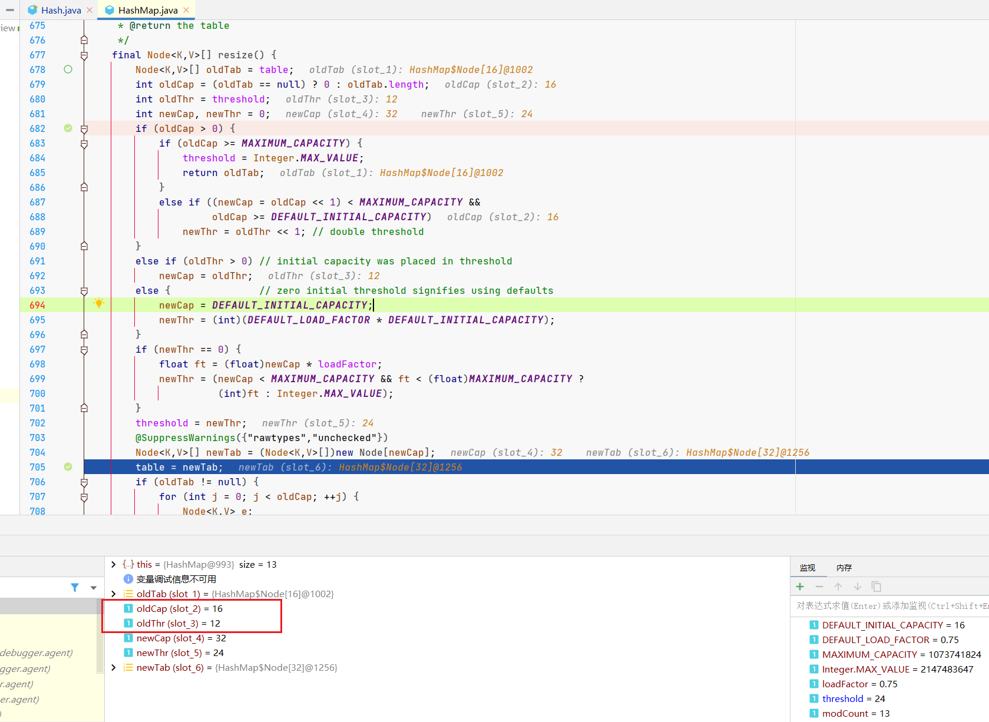Click the frames filter funnel icon
The height and width of the screenshot is (722, 989).
(75, 587)
